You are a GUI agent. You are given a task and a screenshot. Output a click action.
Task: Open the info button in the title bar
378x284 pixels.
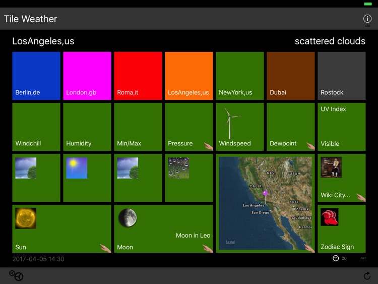click(367, 19)
